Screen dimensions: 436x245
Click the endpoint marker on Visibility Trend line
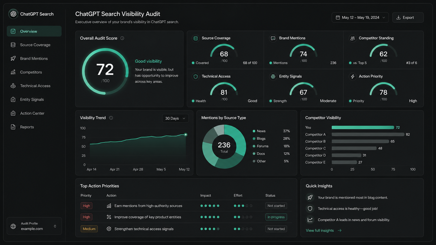point(186,135)
